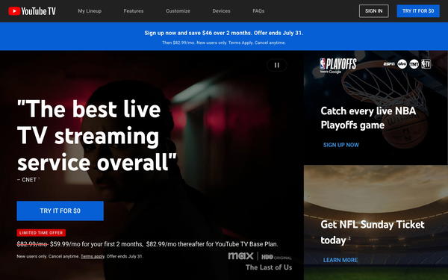The height and width of the screenshot is (280, 448).
Task: Click the ESPN network logo
Action: point(389,64)
